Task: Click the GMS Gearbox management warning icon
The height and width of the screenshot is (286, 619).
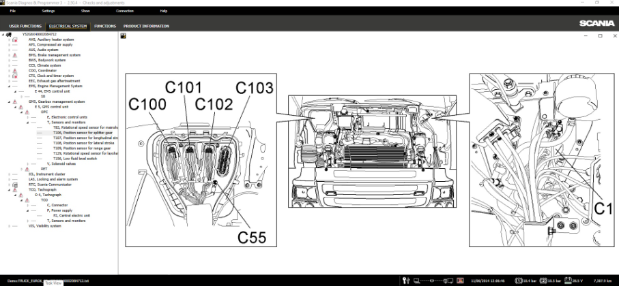Action: click(14, 101)
